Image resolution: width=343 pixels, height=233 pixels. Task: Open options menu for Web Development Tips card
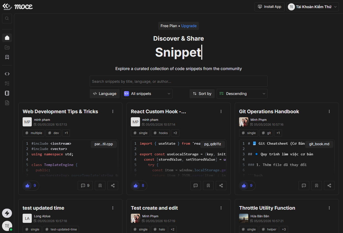point(113,111)
